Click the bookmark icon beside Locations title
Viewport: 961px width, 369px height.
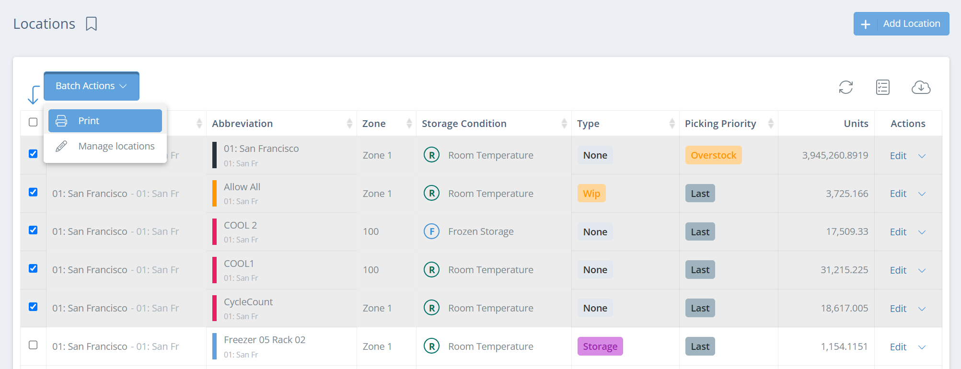tap(91, 24)
